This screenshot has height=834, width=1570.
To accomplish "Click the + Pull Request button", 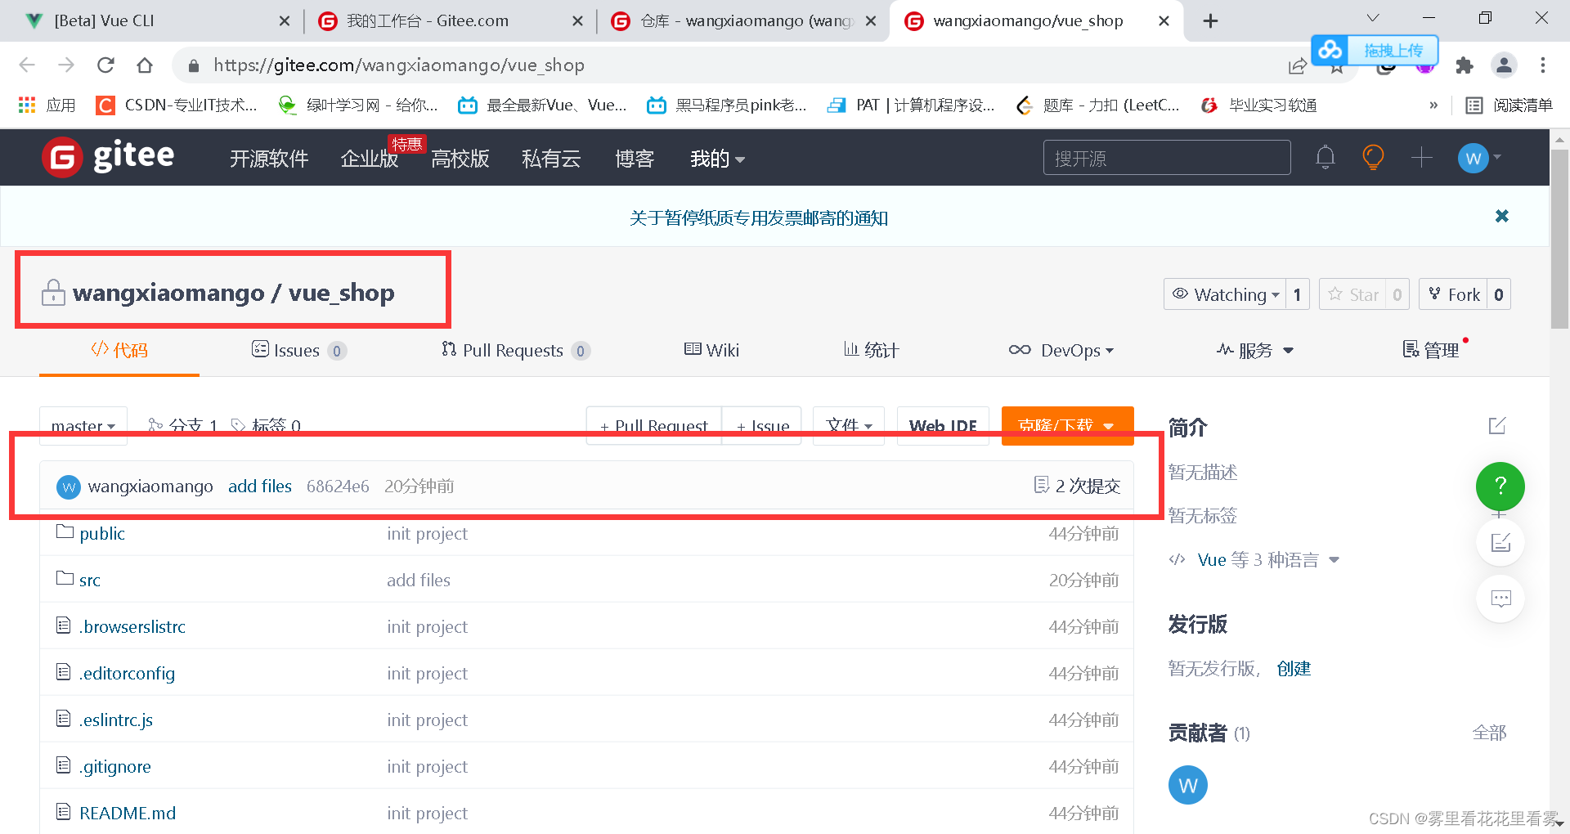I will [653, 426].
